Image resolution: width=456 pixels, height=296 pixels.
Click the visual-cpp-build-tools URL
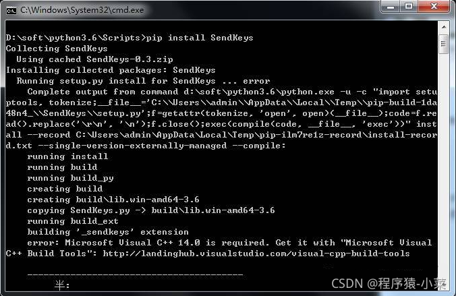click(256, 254)
